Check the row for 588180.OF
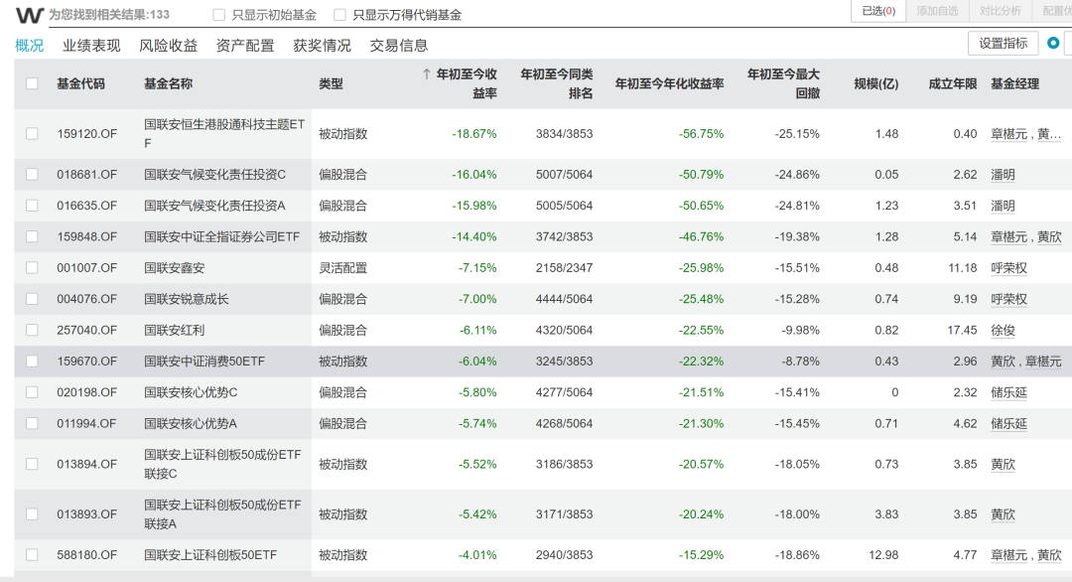 coord(32,554)
